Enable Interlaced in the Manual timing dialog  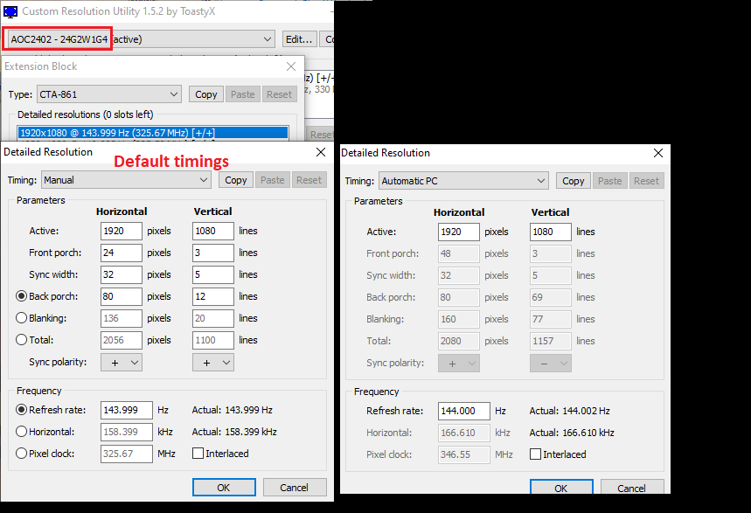pyautogui.click(x=198, y=454)
